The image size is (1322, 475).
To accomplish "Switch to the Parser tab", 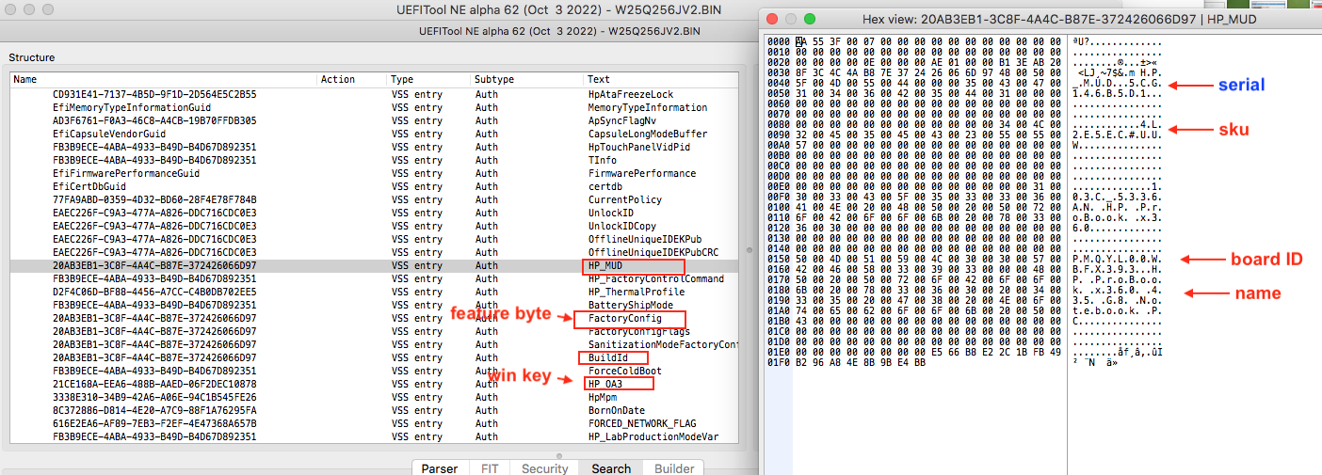I will (x=440, y=467).
